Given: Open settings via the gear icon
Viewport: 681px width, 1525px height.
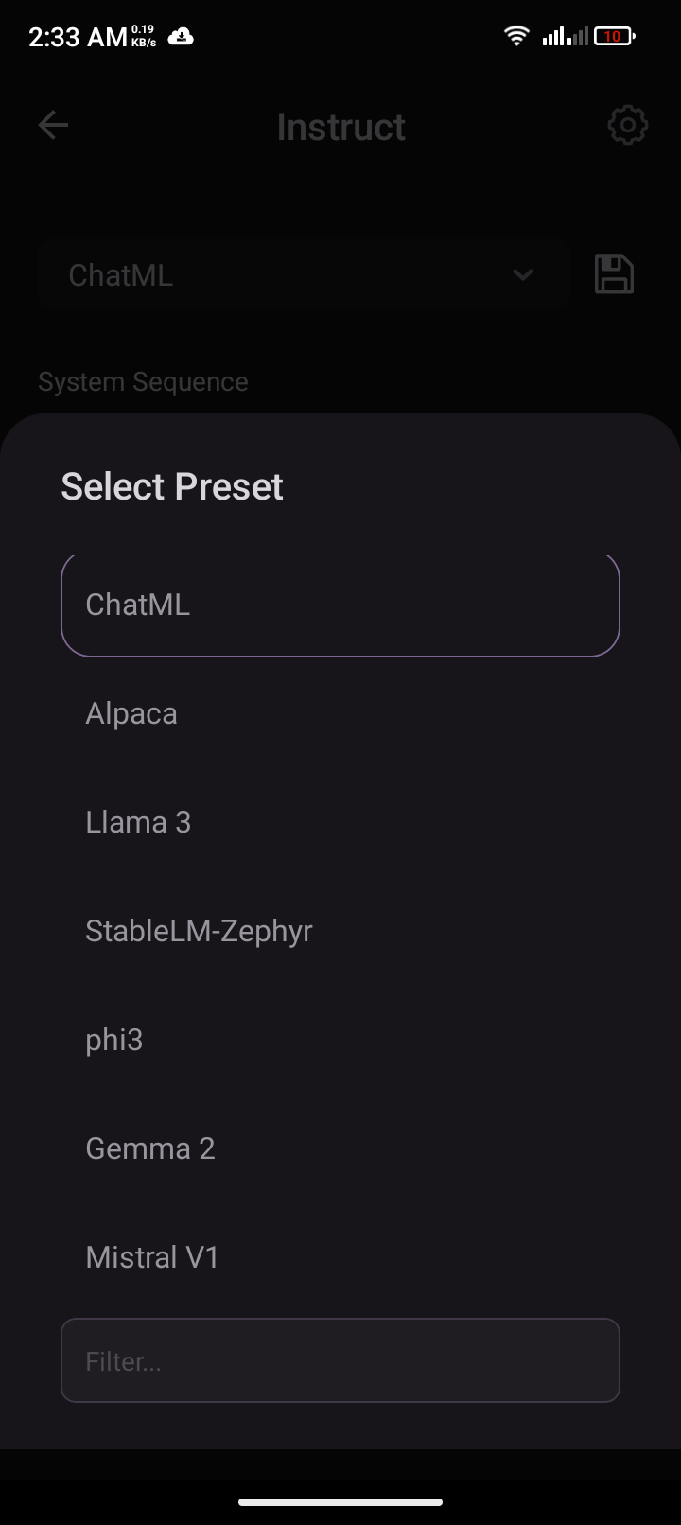Looking at the screenshot, I should tap(627, 126).
